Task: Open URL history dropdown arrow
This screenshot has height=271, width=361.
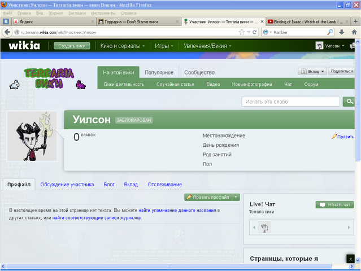Action: point(249,32)
